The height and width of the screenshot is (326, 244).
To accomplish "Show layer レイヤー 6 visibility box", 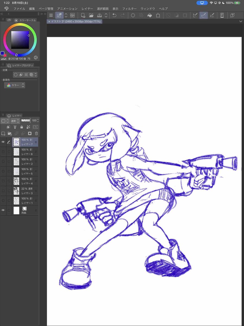I will (3, 152).
